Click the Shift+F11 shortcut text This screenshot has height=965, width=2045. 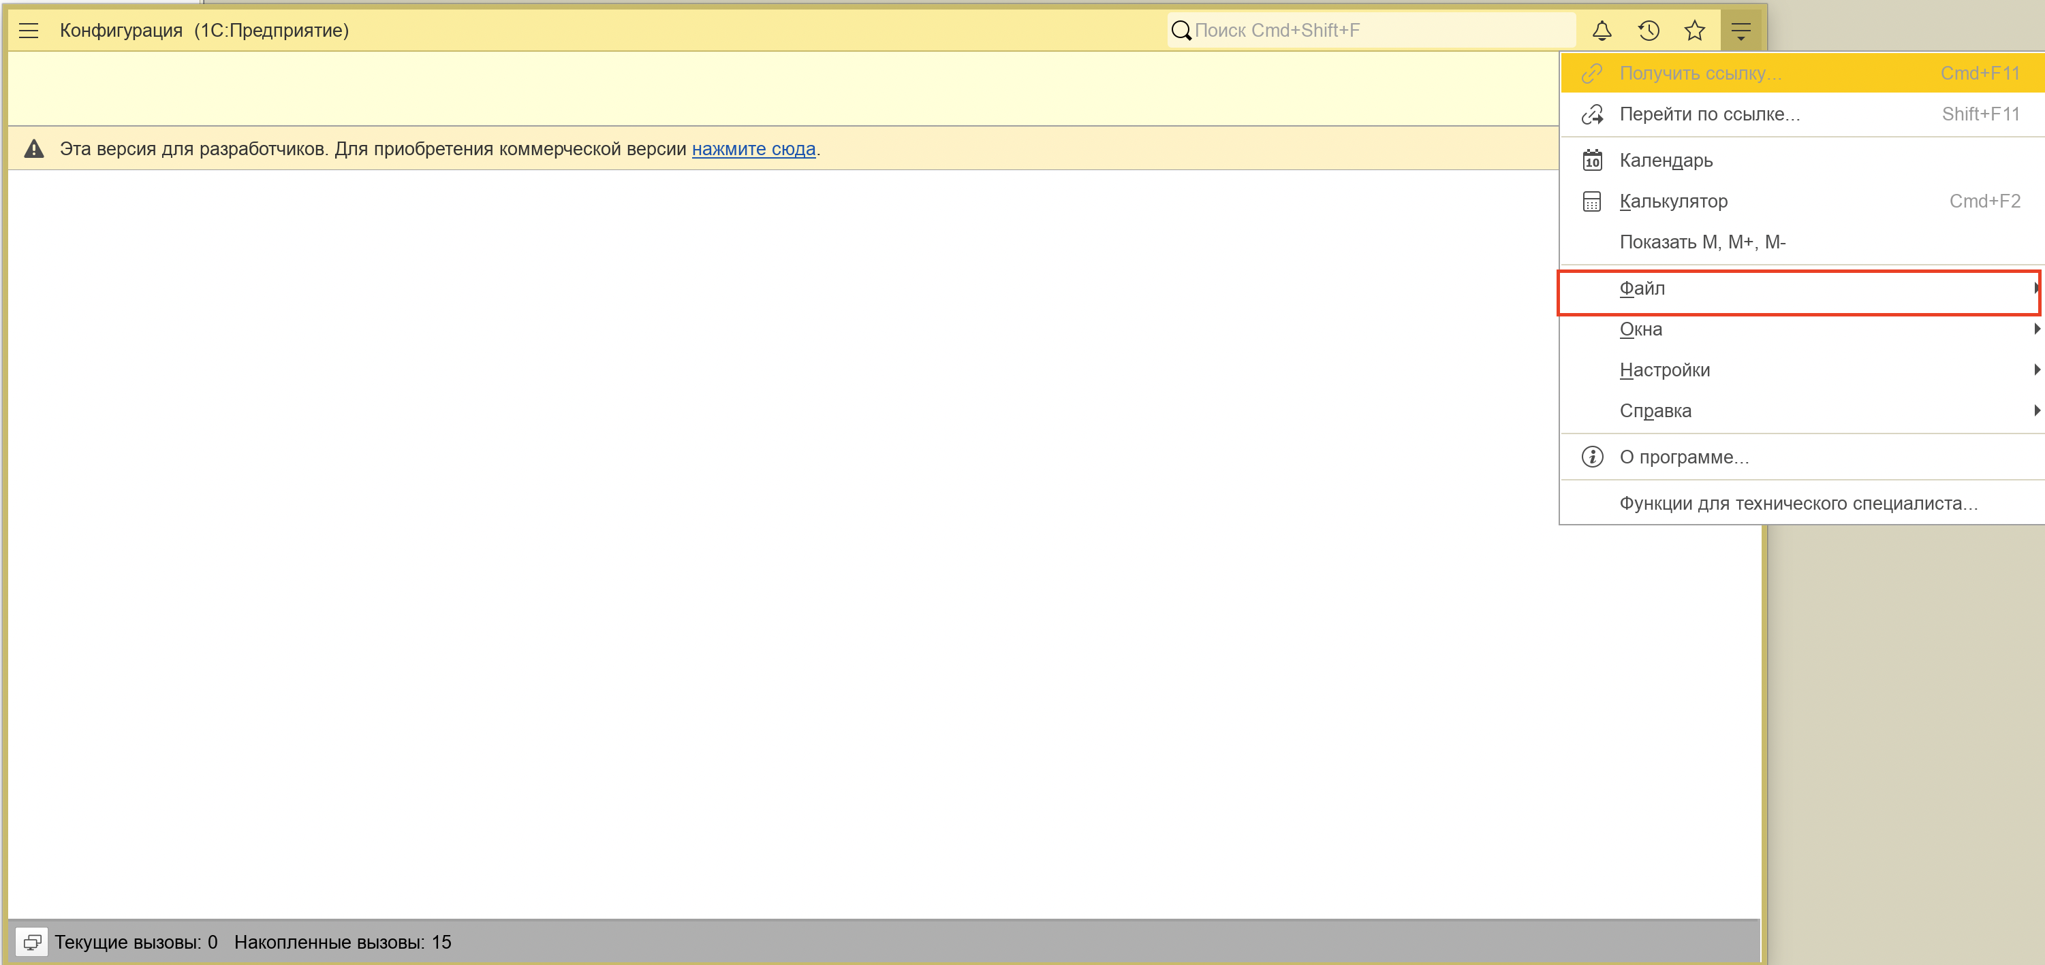(1981, 114)
